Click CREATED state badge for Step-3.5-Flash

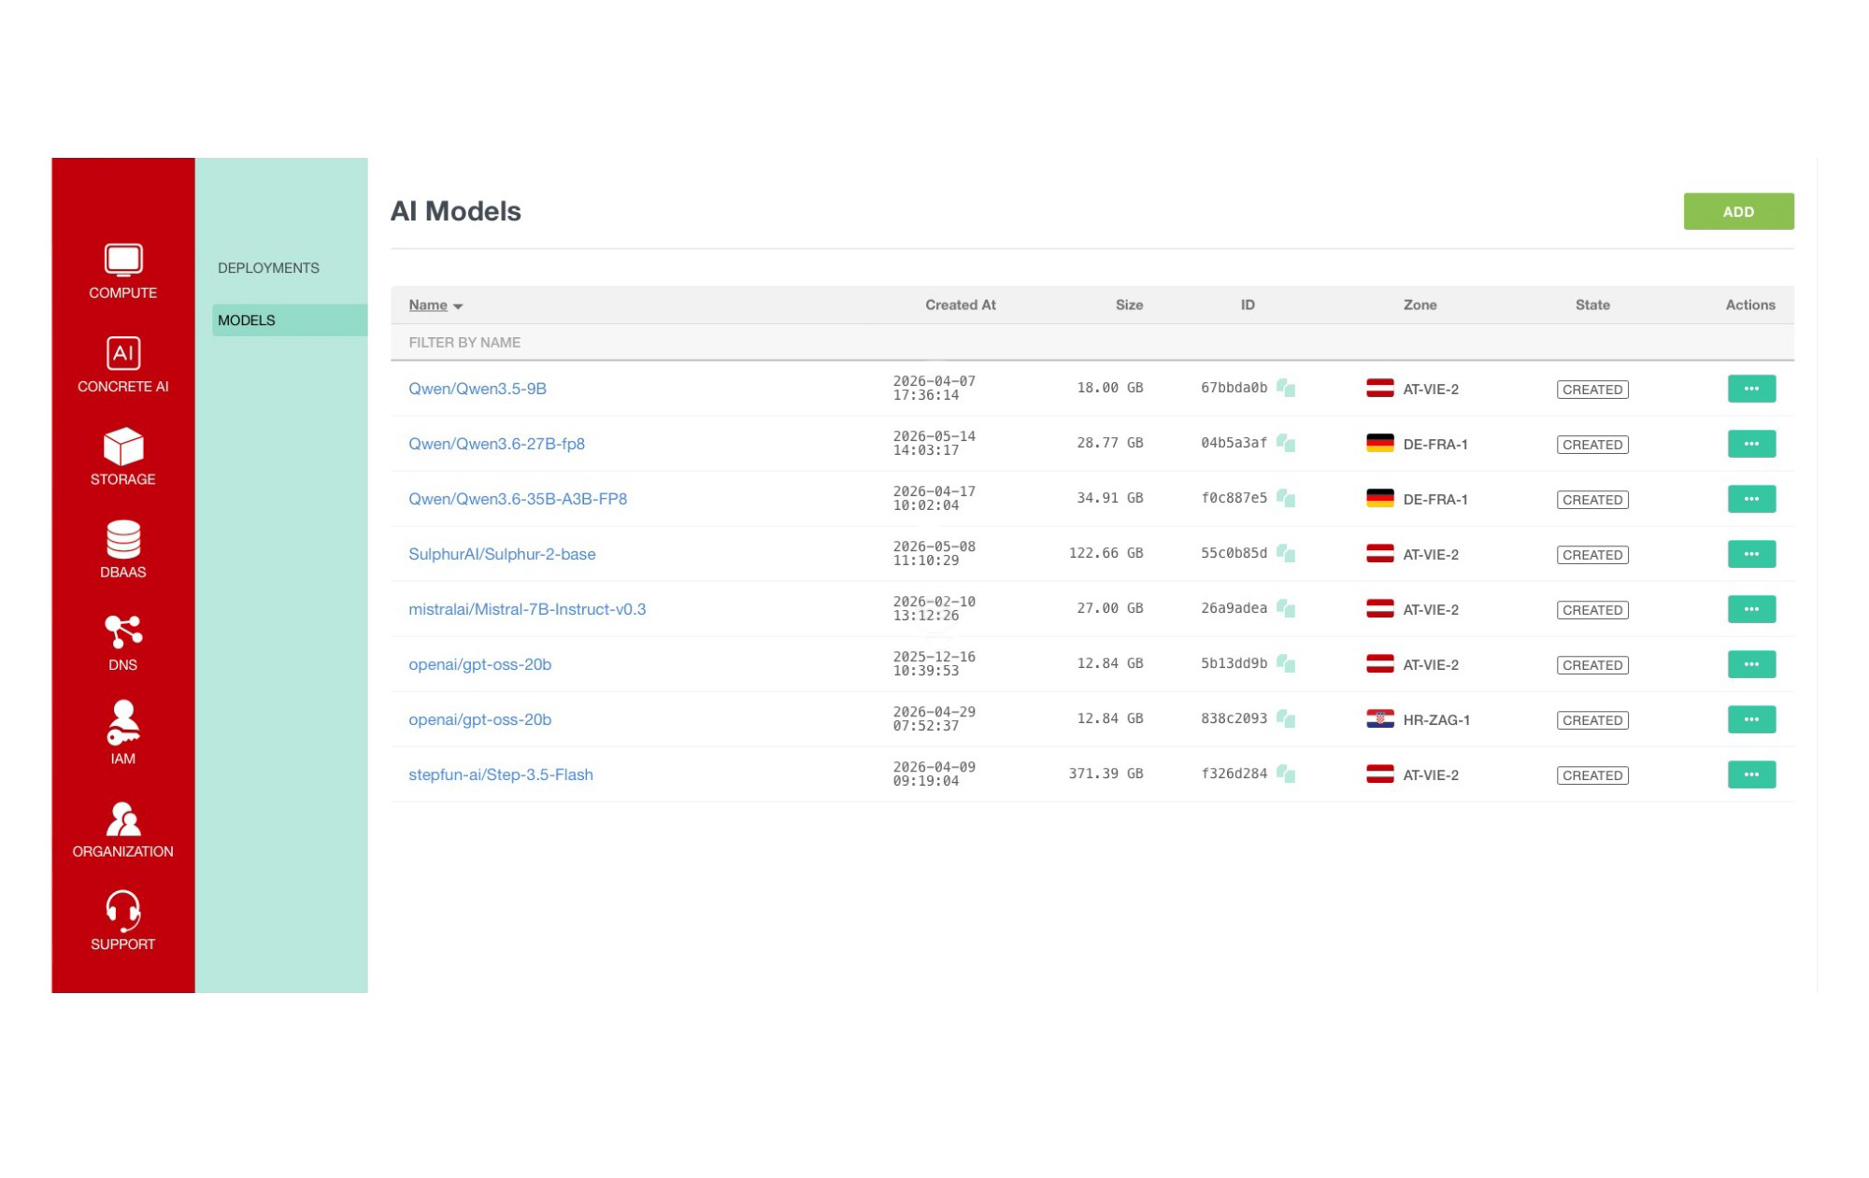1592,775
